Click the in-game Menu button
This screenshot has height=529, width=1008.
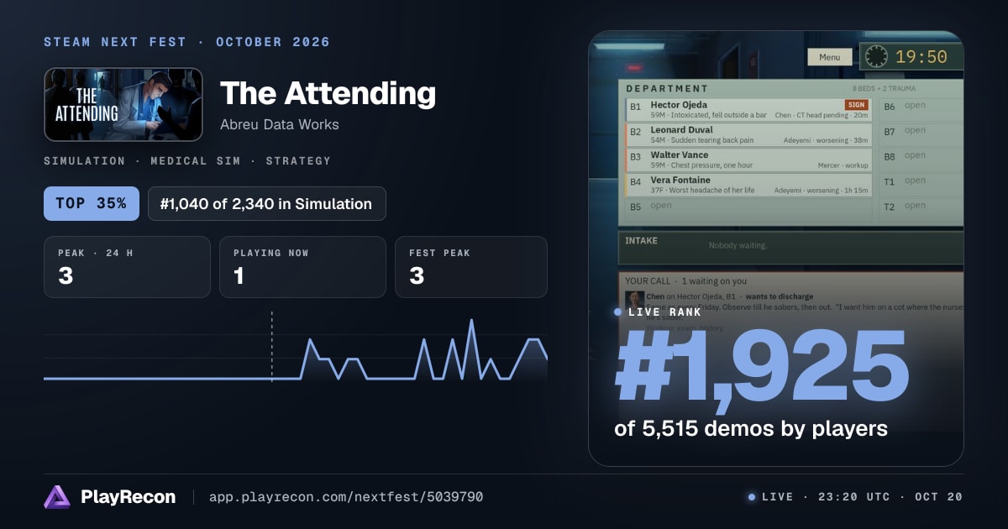[829, 57]
